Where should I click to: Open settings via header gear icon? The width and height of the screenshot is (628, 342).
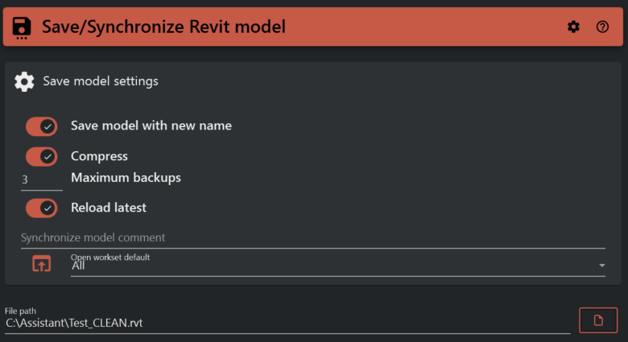573,27
